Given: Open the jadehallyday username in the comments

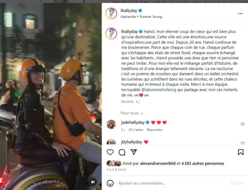Looking at the screenshot, I should 133,123.
